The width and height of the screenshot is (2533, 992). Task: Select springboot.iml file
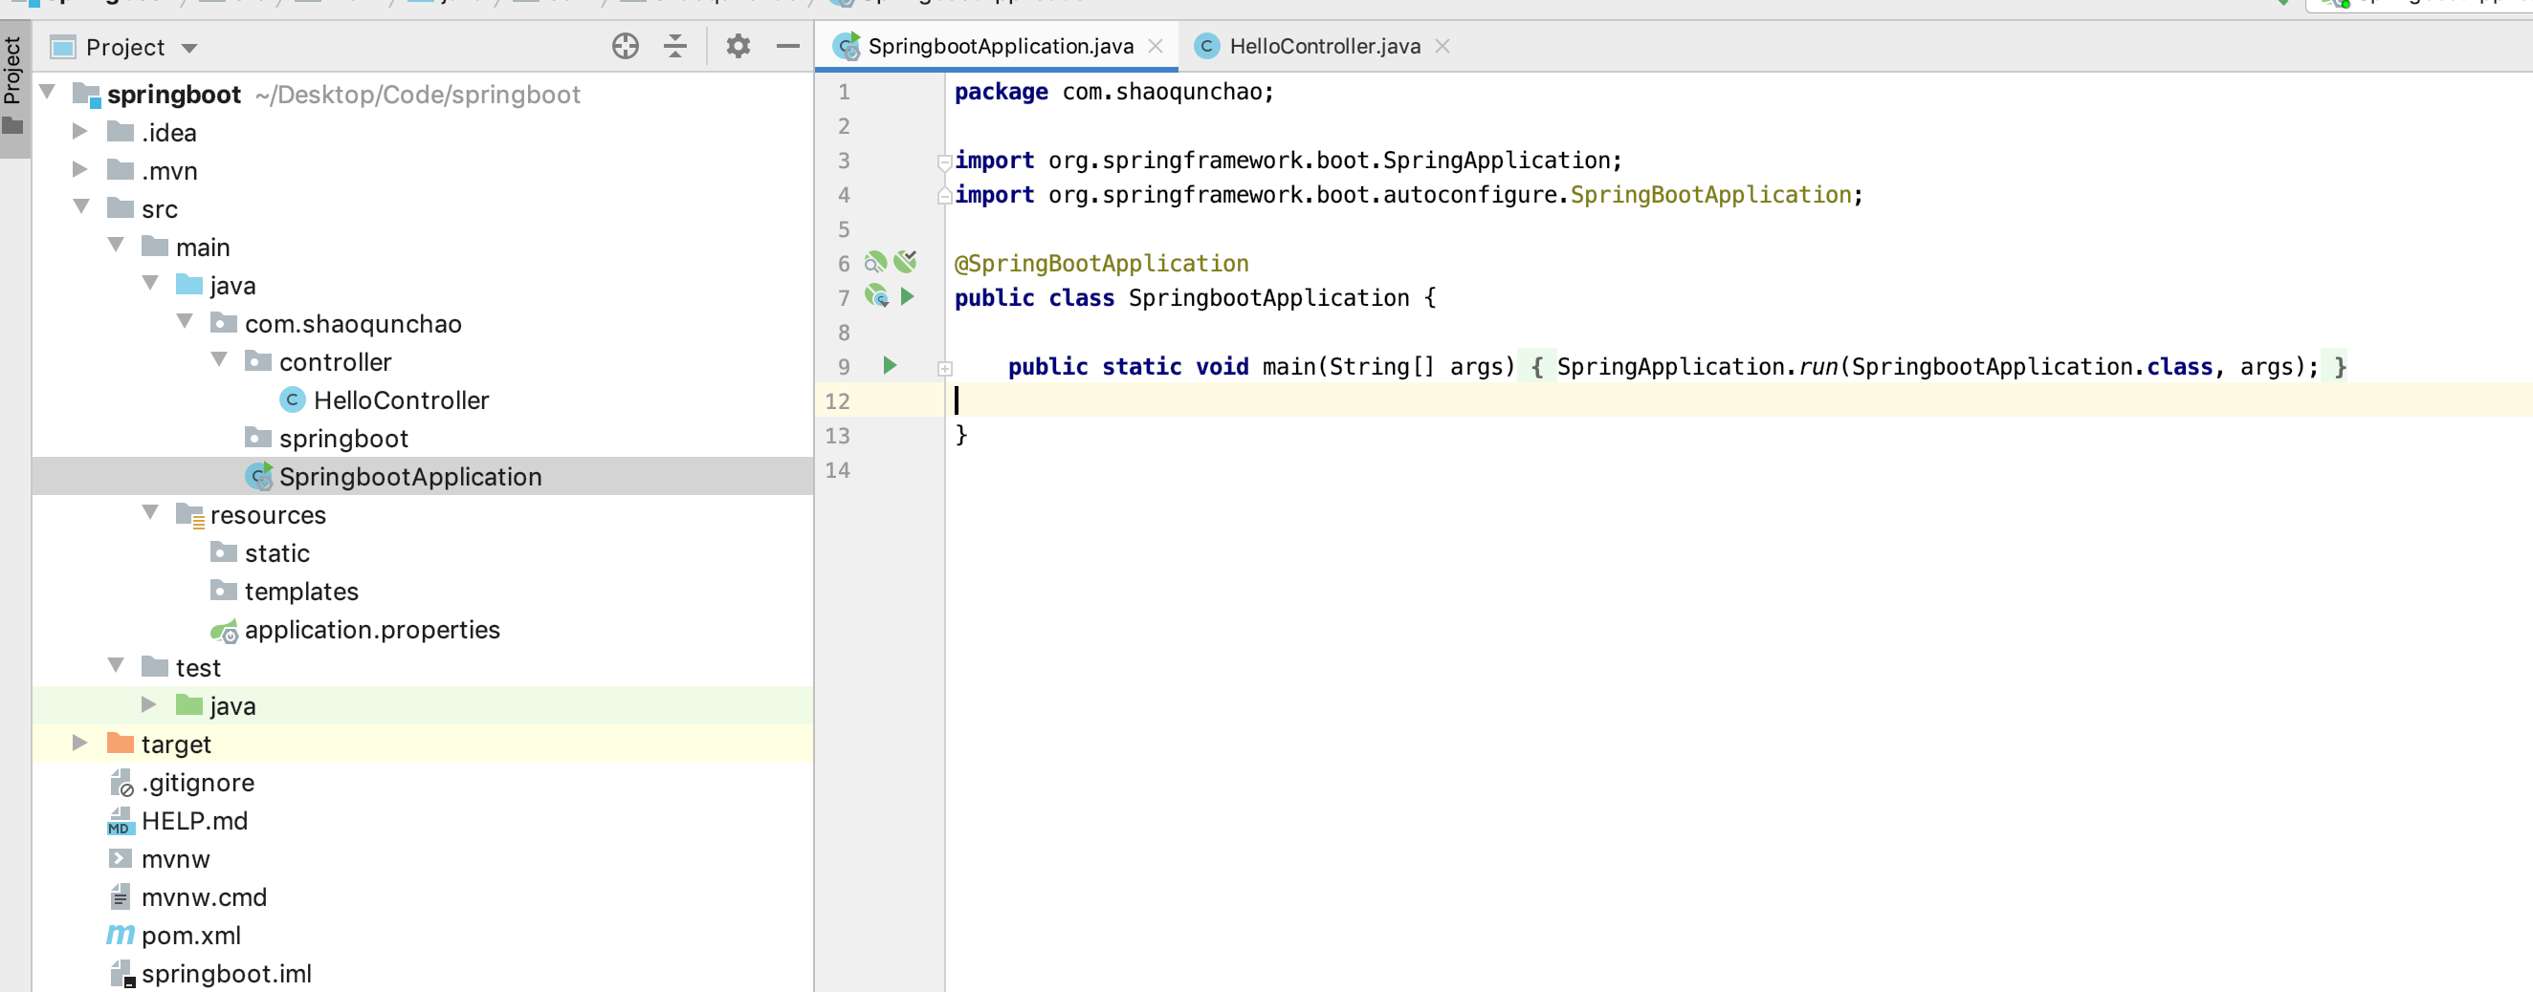click(x=226, y=975)
